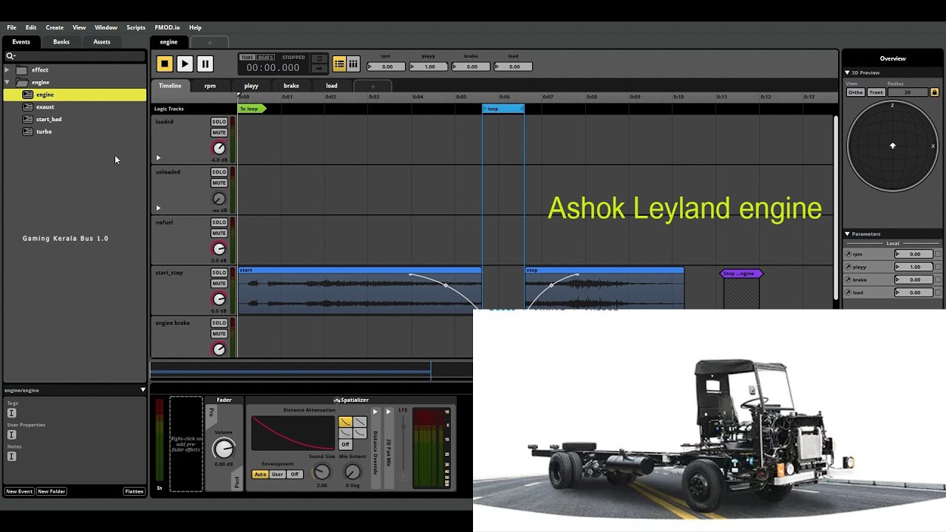Toggle loop playback icon beside timecode
The image size is (946, 532).
coord(319,58)
